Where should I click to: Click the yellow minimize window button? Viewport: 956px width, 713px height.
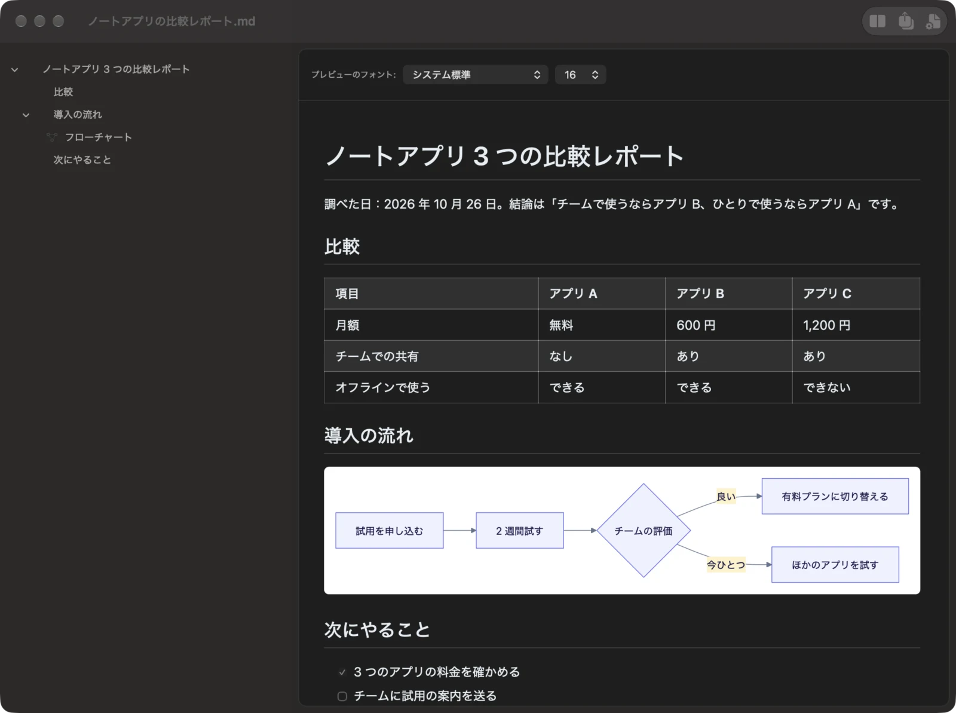click(39, 21)
